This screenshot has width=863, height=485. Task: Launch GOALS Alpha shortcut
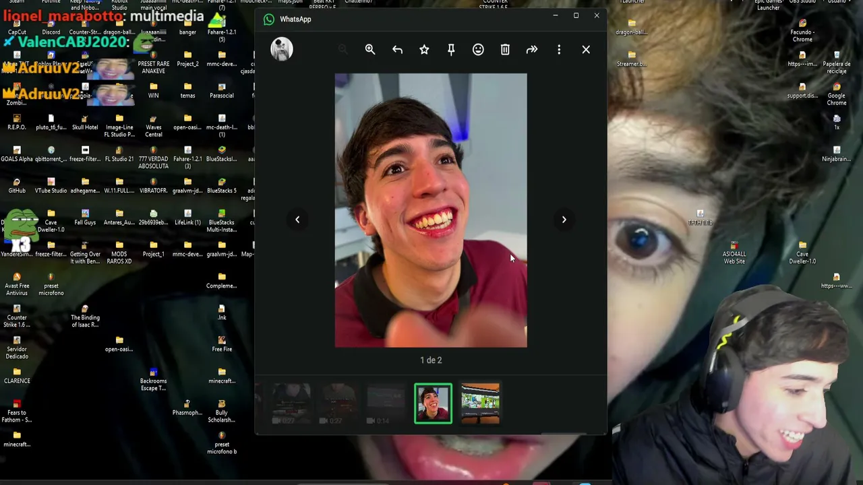pos(17,154)
